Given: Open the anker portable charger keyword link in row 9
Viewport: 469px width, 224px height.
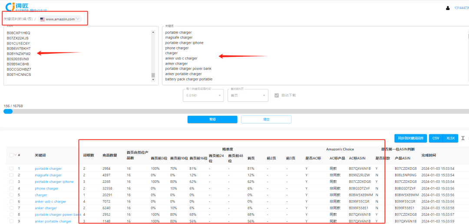Looking at the screenshot, I should coord(53,221).
